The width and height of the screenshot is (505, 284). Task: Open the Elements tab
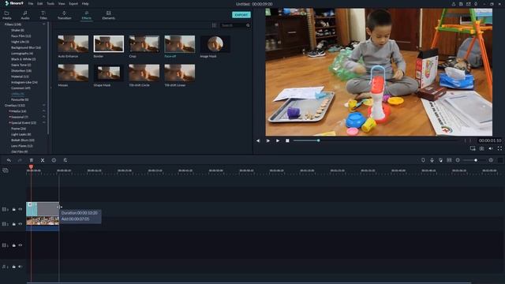click(x=109, y=15)
